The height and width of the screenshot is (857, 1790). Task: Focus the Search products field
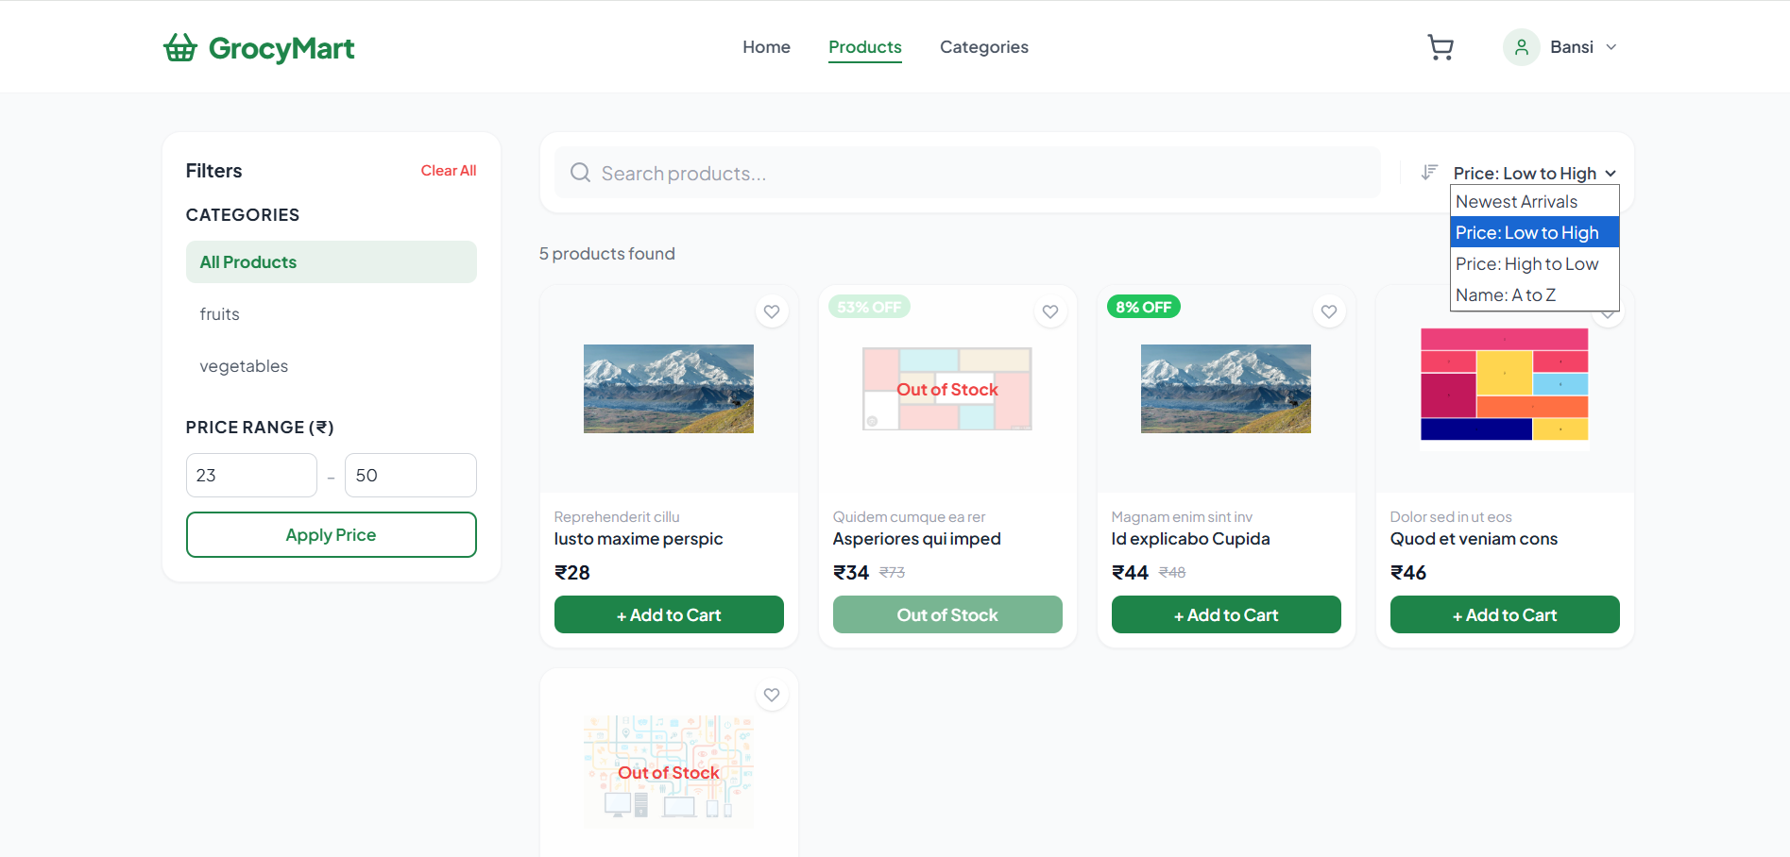(x=967, y=173)
